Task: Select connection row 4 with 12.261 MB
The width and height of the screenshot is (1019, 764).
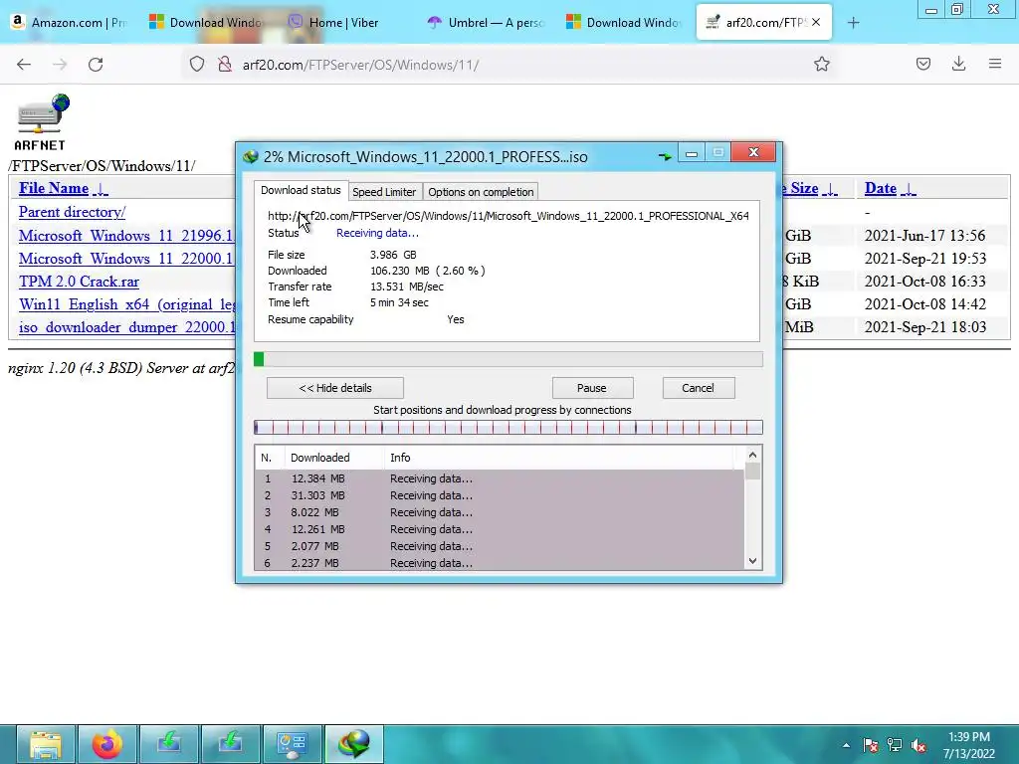Action: point(500,529)
